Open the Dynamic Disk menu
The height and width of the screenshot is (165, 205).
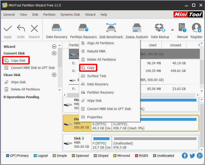[70, 15]
